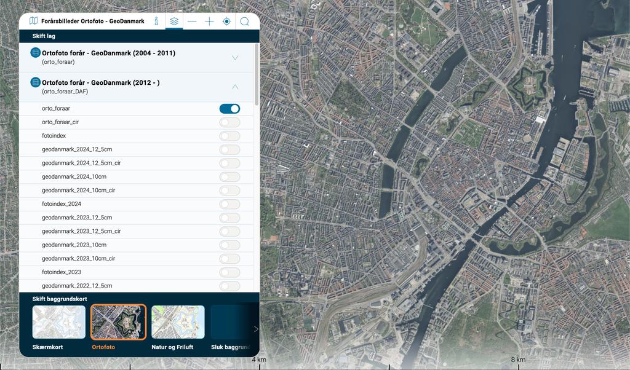Disable the orto_foraar layer toggle
This screenshot has height=370, width=630.
(229, 109)
